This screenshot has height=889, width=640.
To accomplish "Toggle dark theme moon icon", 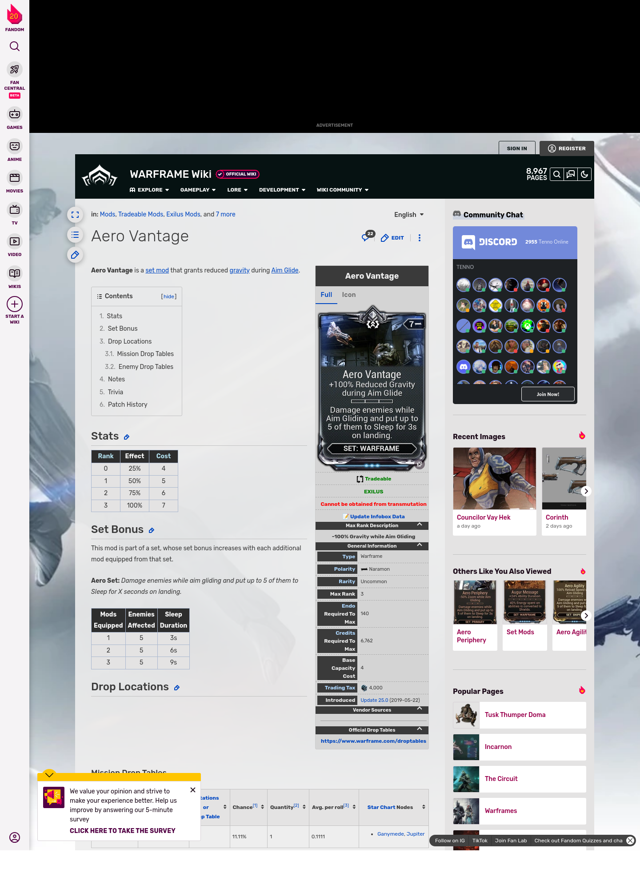I will [x=584, y=174].
